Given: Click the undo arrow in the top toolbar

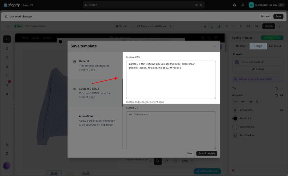Looking at the screenshot, I should pyautogui.click(x=227, y=26).
